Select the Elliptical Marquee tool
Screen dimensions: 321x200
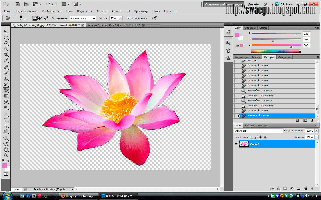click(6, 38)
